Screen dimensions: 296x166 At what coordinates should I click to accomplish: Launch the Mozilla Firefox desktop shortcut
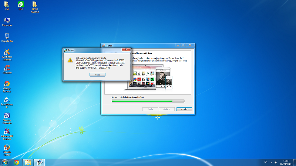[7, 150]
